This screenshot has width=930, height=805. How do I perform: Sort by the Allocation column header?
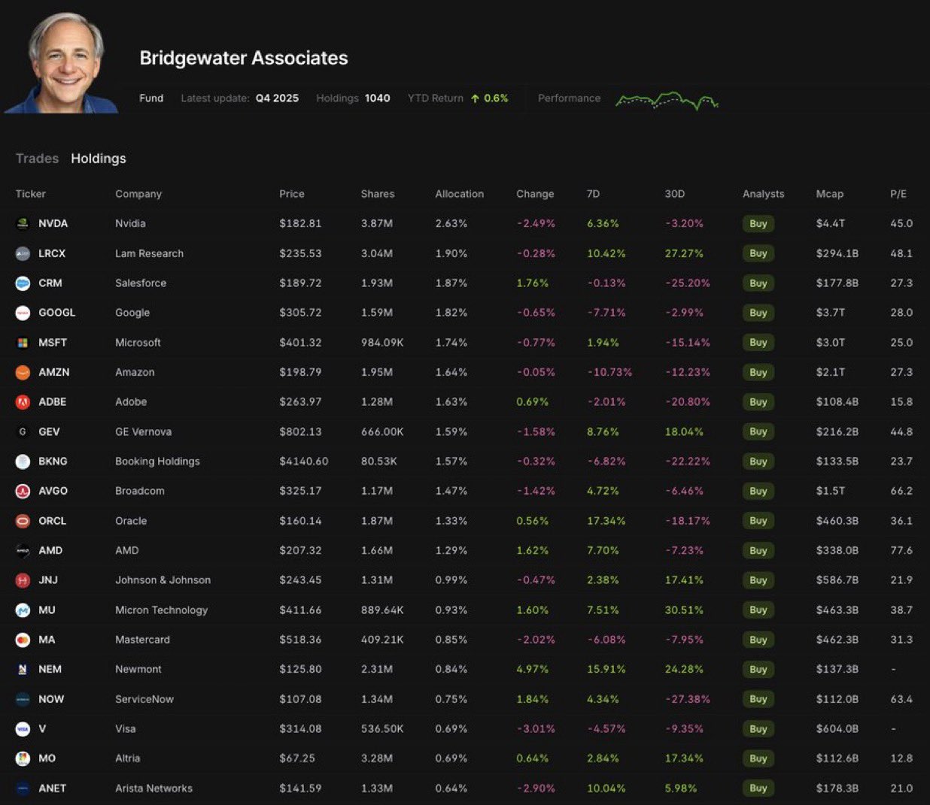[x=459, y=194]
